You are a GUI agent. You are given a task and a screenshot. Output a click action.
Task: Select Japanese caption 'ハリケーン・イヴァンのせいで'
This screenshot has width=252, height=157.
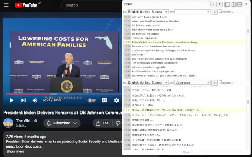pyautogui.click(x=180, y=115)
